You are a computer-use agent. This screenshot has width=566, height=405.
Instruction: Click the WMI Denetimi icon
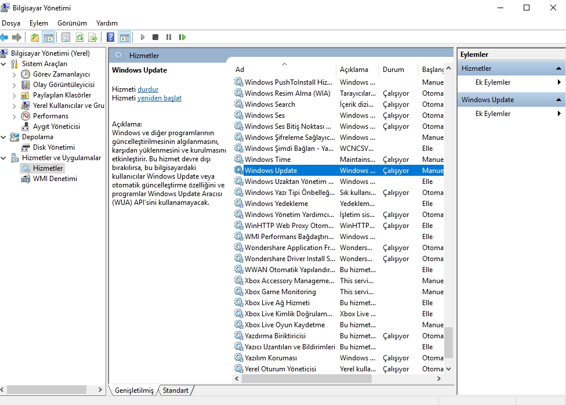(x=26, y=179)
